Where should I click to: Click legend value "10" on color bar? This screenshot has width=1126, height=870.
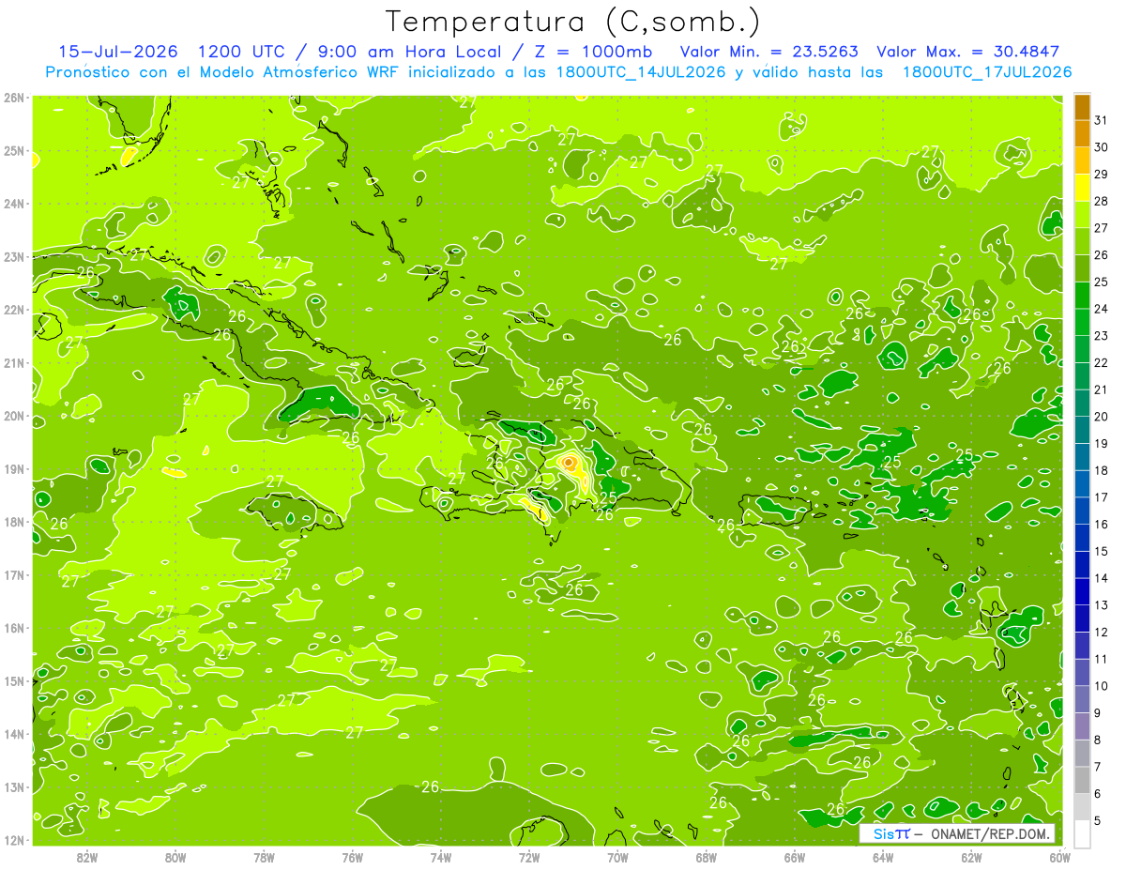[x=1101, y=686]
